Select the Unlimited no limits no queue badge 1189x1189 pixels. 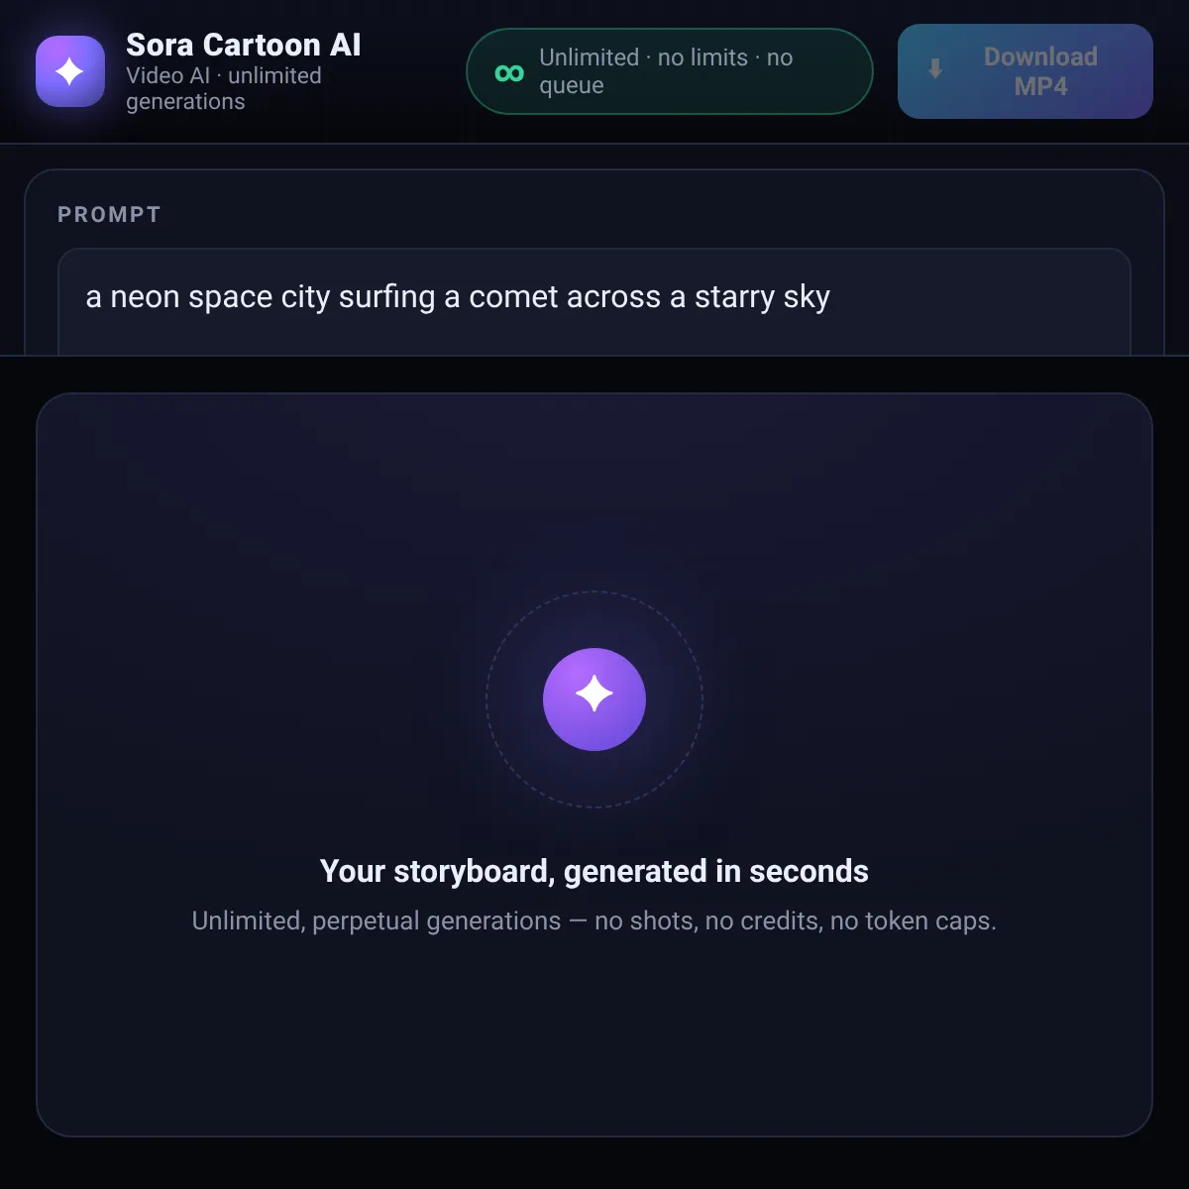[669, 71]
